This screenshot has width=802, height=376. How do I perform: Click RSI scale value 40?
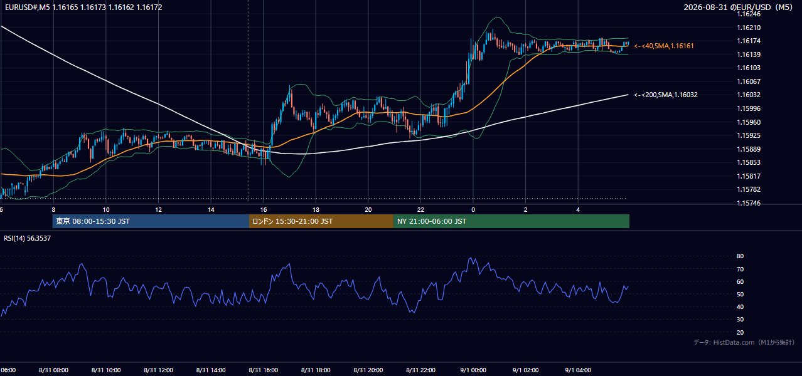click(x=740, y=306)
